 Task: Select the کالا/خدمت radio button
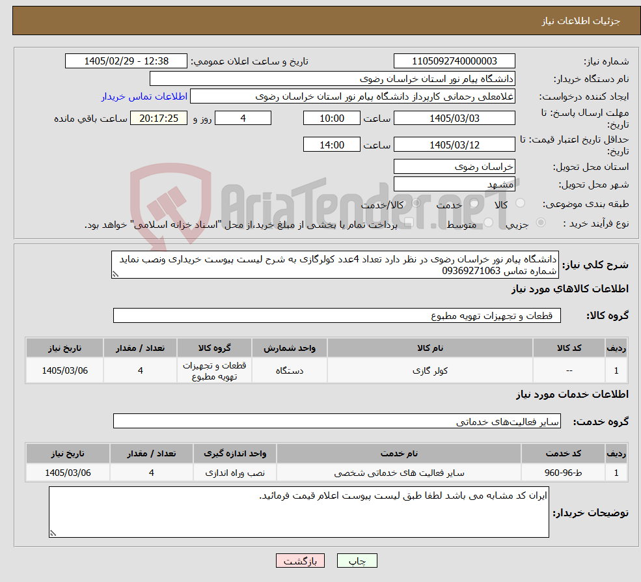coord(416,203)
